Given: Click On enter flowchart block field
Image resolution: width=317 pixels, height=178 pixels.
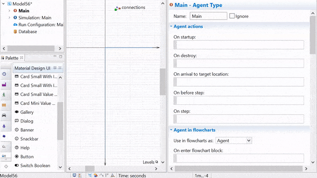Looking at the screenshot, I should click(x=239, y=158).
